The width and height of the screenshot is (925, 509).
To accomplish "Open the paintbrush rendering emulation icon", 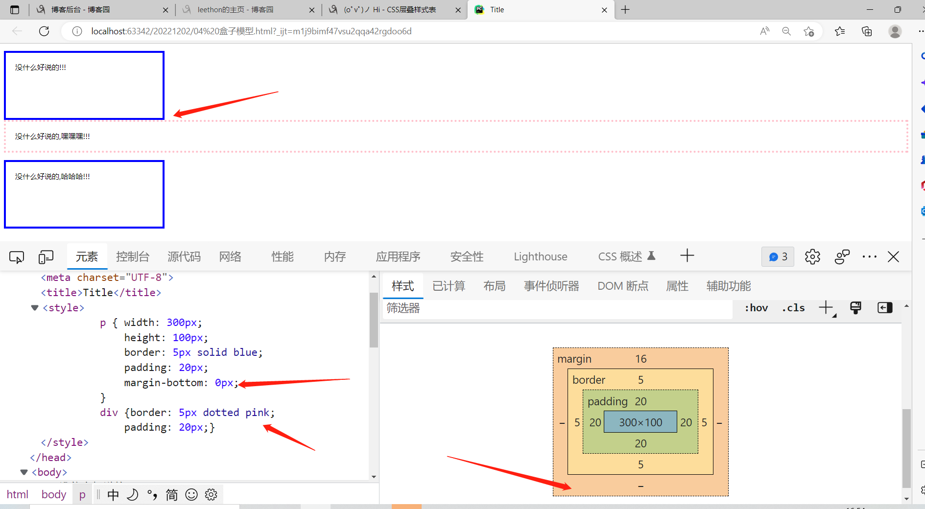I will coord(855,308).
